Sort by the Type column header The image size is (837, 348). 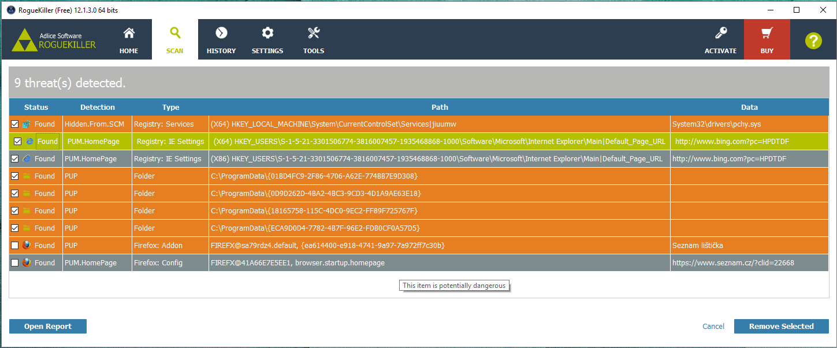(x=170, y=107)
